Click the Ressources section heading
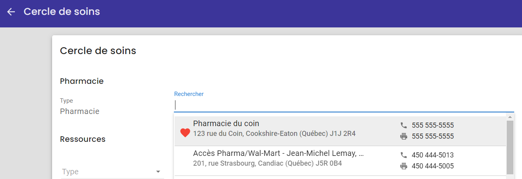The height and width of the screenshot is (179, 522). click(x=83, y=139)
